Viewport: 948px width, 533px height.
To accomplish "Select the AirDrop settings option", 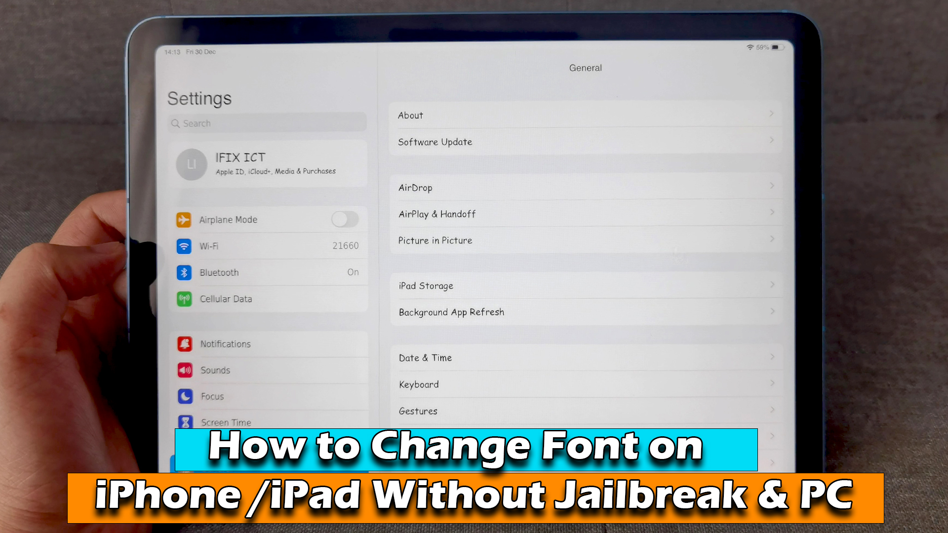I will 585,187.
